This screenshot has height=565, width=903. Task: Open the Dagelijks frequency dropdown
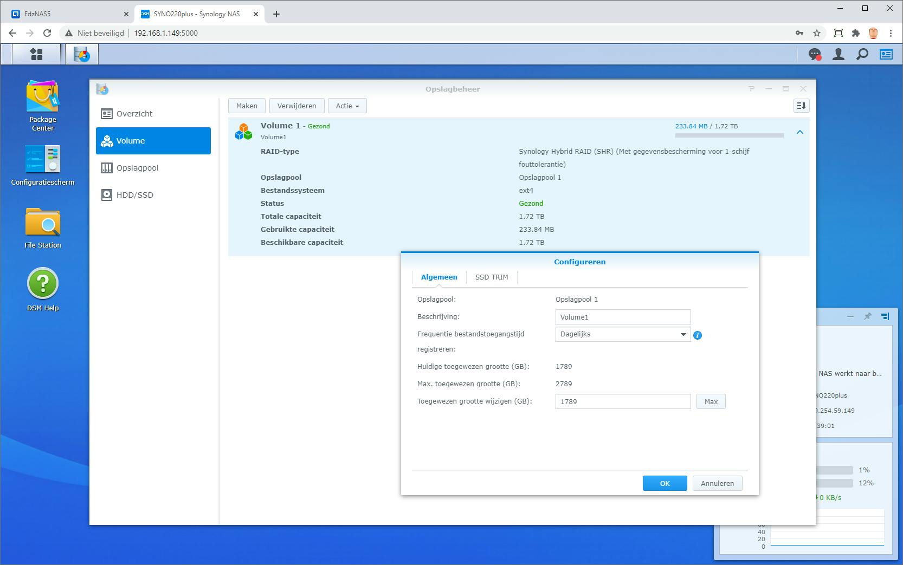[x=623, y=334]
